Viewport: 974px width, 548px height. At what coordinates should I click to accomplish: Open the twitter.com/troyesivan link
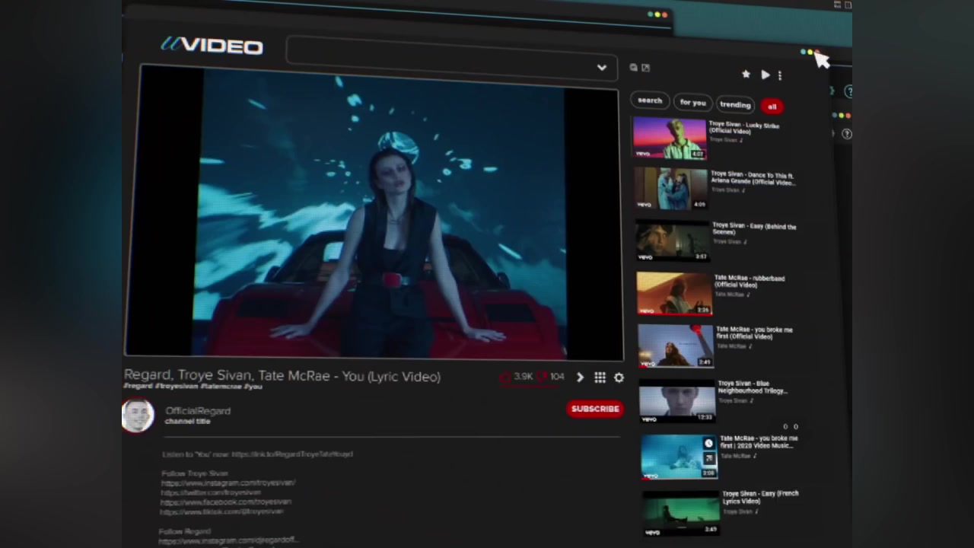point(211,492)
